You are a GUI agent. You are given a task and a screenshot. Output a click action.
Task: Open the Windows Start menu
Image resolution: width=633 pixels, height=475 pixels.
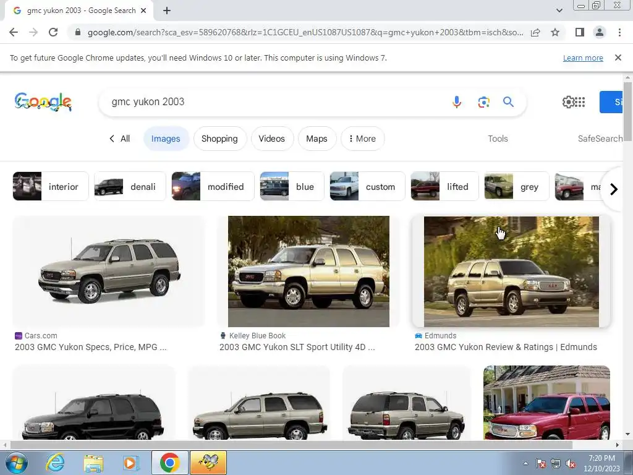[x=16, y=463]
